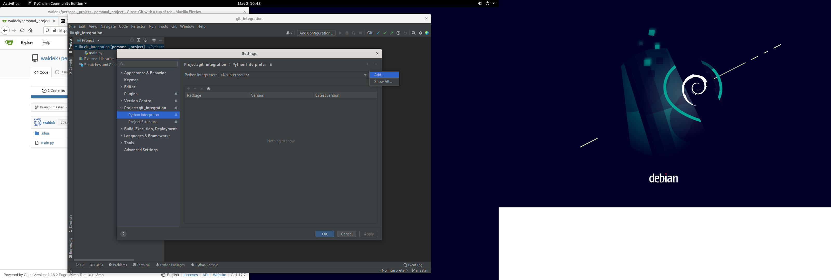Show All interpreters list

(x=383, y=81)
